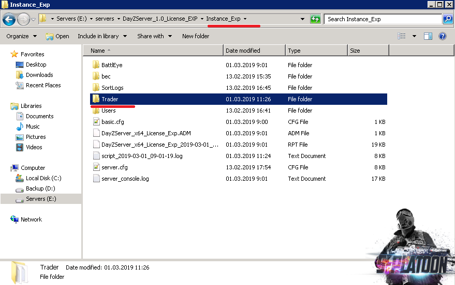
Task: Select basic.cfg file icon
Action: 96,122
